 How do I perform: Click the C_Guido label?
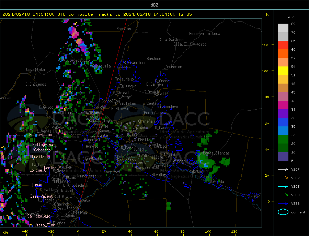46,107
